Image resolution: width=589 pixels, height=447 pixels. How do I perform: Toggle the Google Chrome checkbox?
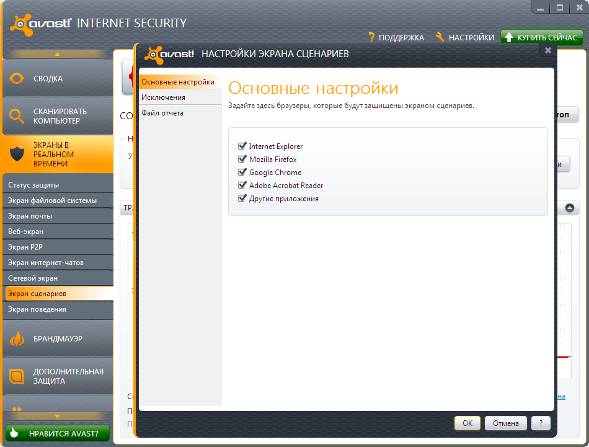tap(242, 173)
